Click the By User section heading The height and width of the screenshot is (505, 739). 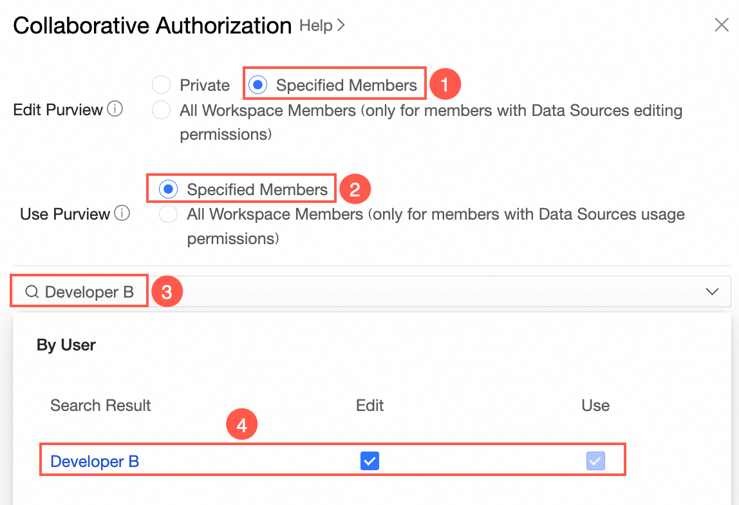click(66, 345)
